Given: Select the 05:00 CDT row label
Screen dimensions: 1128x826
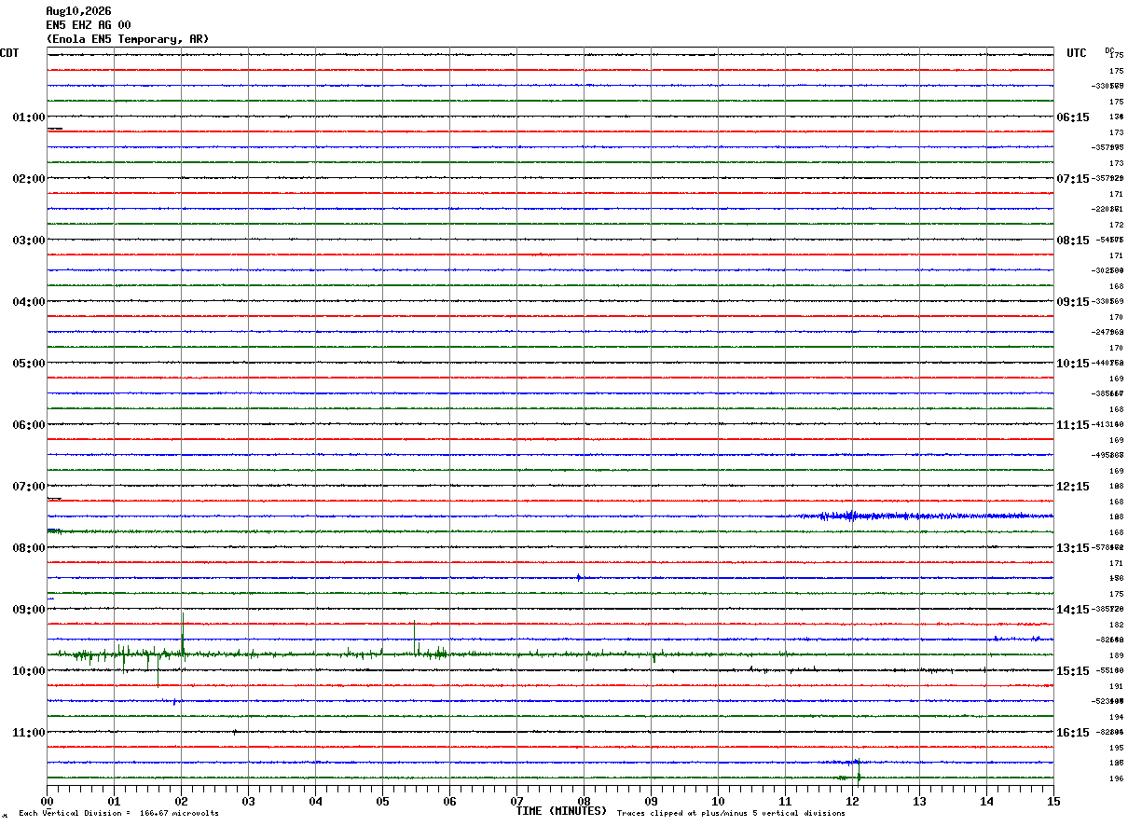Looking at the screenshot, I should point(29,364).
